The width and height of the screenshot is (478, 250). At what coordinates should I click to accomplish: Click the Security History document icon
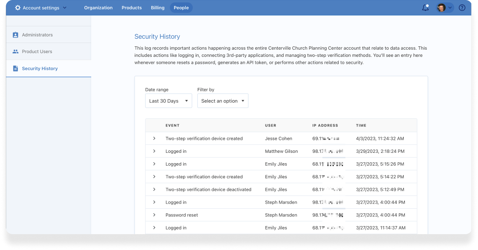click(x=15, y=68)
